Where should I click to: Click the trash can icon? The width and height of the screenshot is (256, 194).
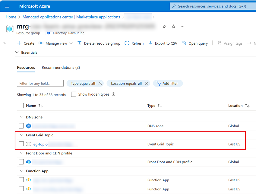tap(79, 43)
